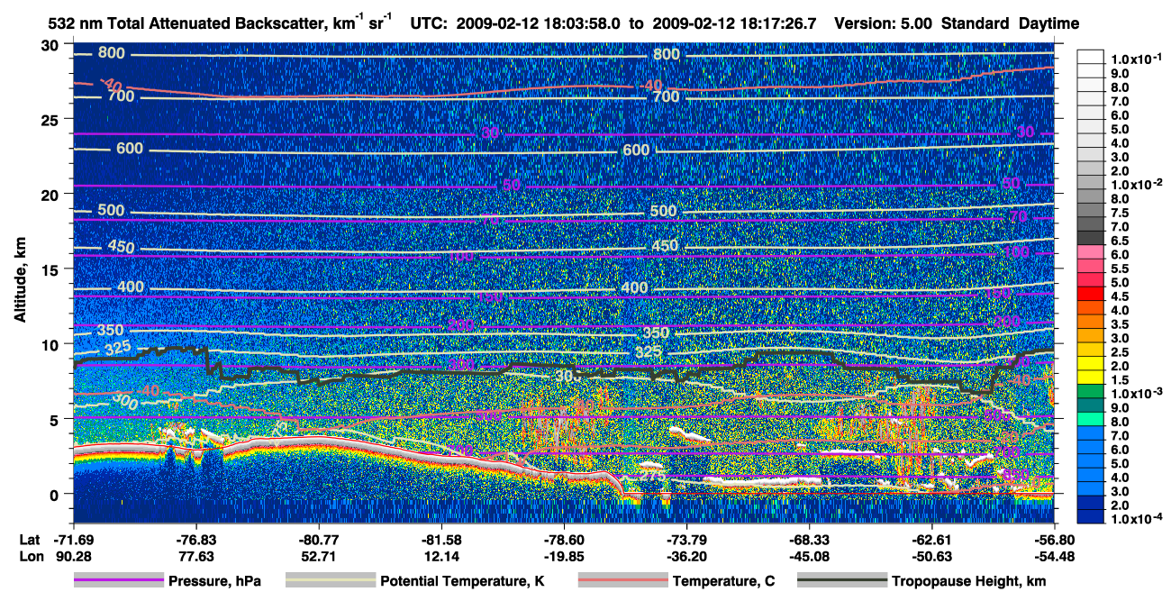
Task: Click the latitude value -78.60
Action: point(565,540)
